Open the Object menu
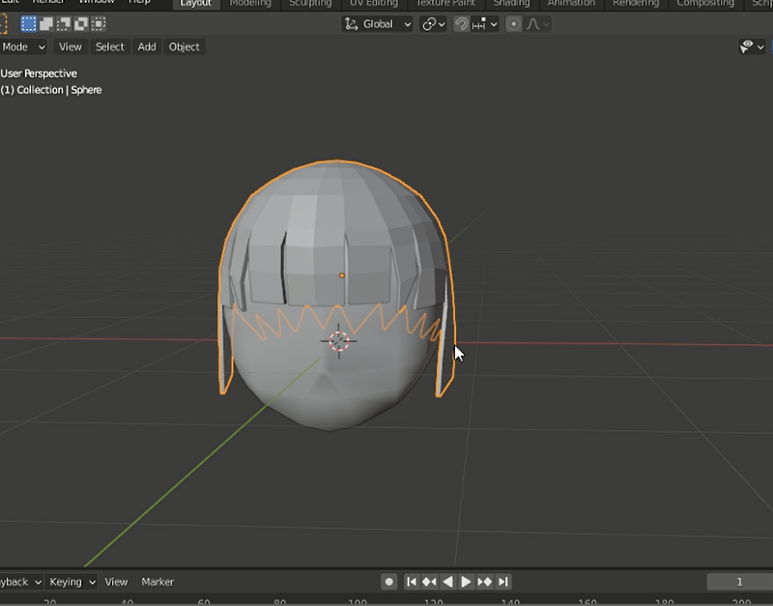Image resolution: width=773 pixels, height=606 pixels. coord(184,46)
